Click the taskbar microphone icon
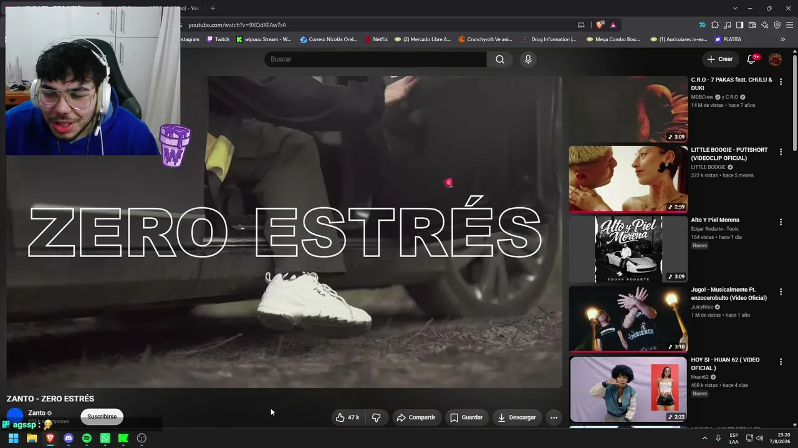The height and width of the screenshot is (448, 798). click(x=718, y=438)
